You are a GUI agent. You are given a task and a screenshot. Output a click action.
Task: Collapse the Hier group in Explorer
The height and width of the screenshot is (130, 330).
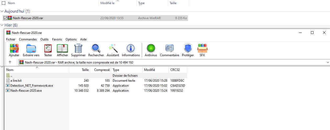pyautogui.click(x=2, y=25)
